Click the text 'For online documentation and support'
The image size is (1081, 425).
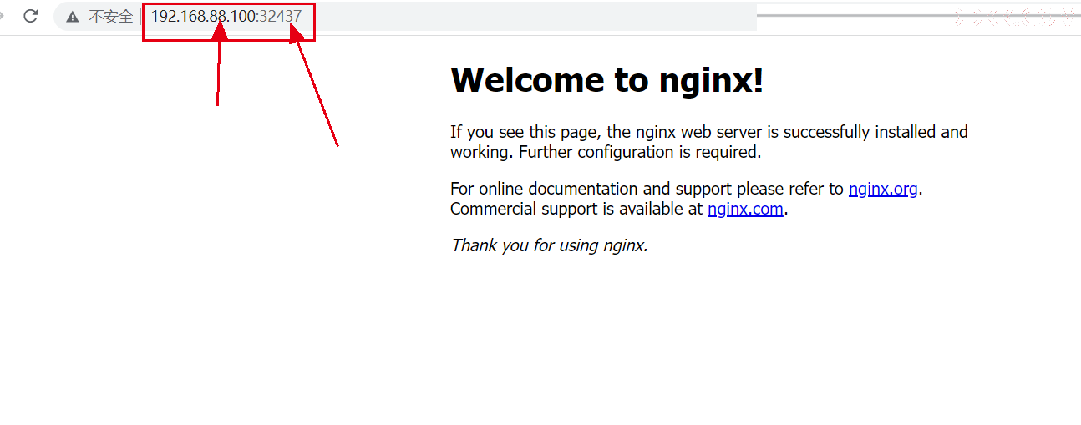point(591,189)
